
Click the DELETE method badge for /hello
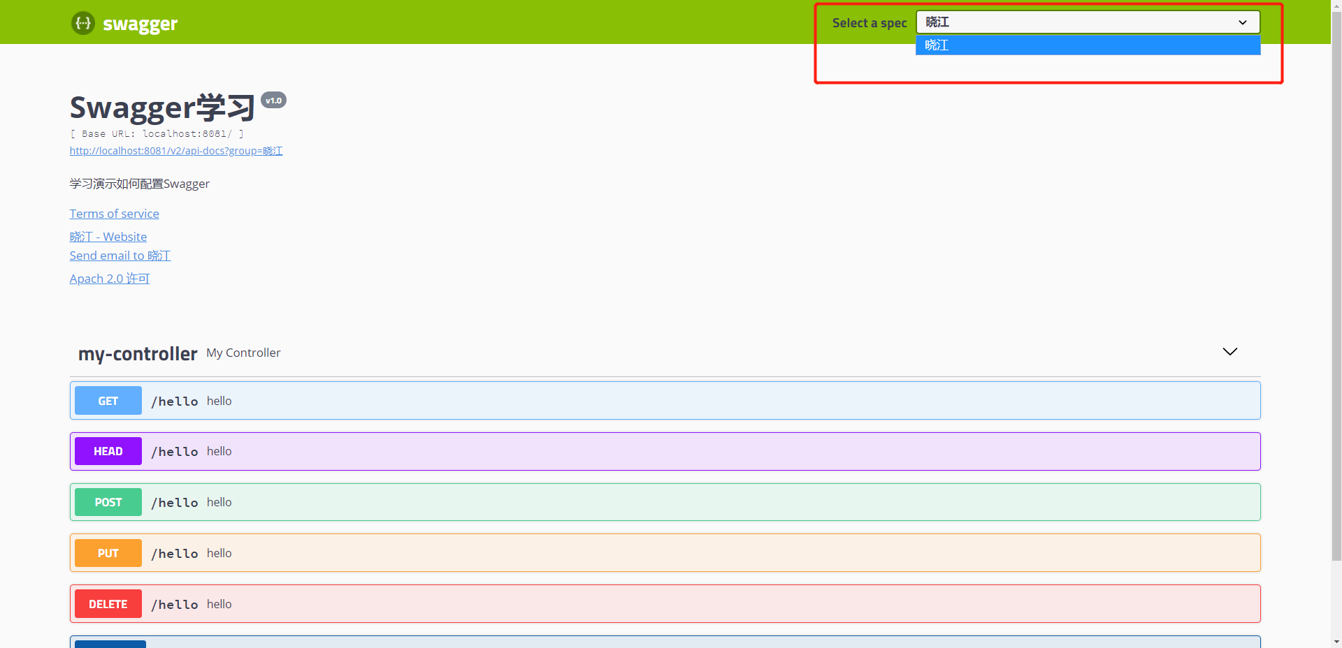[x=108, y=605]
